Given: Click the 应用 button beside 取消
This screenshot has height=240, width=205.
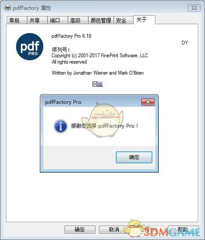Looking at the screenshot, I should click(149, 229).
